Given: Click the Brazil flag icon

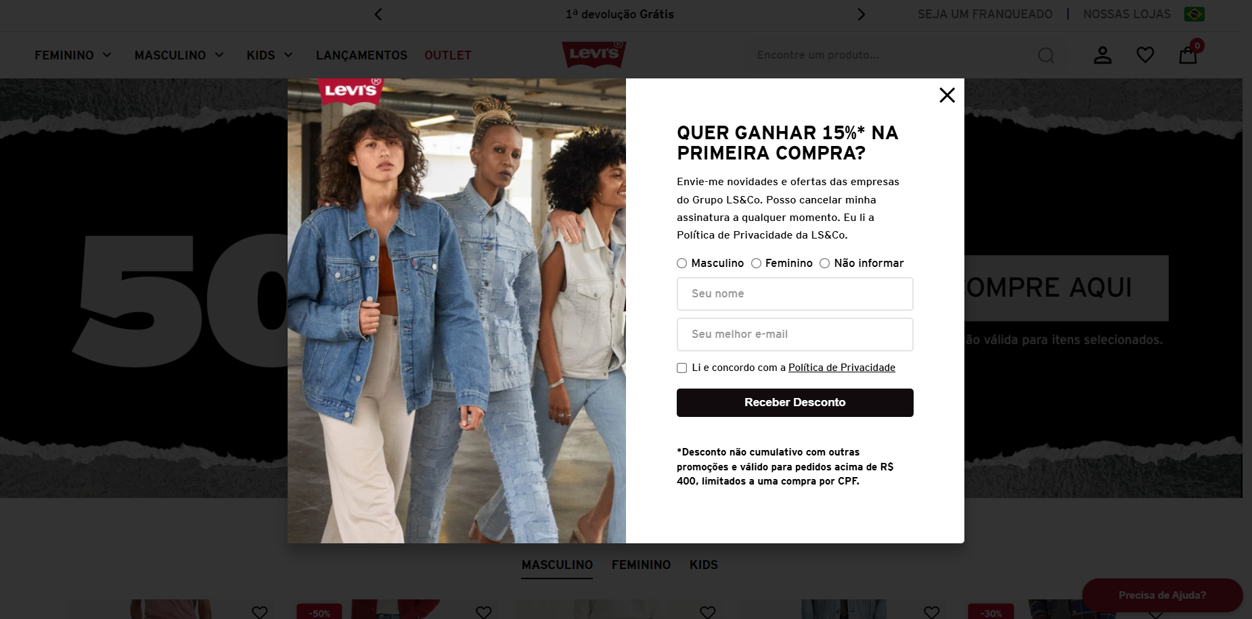Looking at the screenshot, I should pyautogui.click(x=1194, y=14).
